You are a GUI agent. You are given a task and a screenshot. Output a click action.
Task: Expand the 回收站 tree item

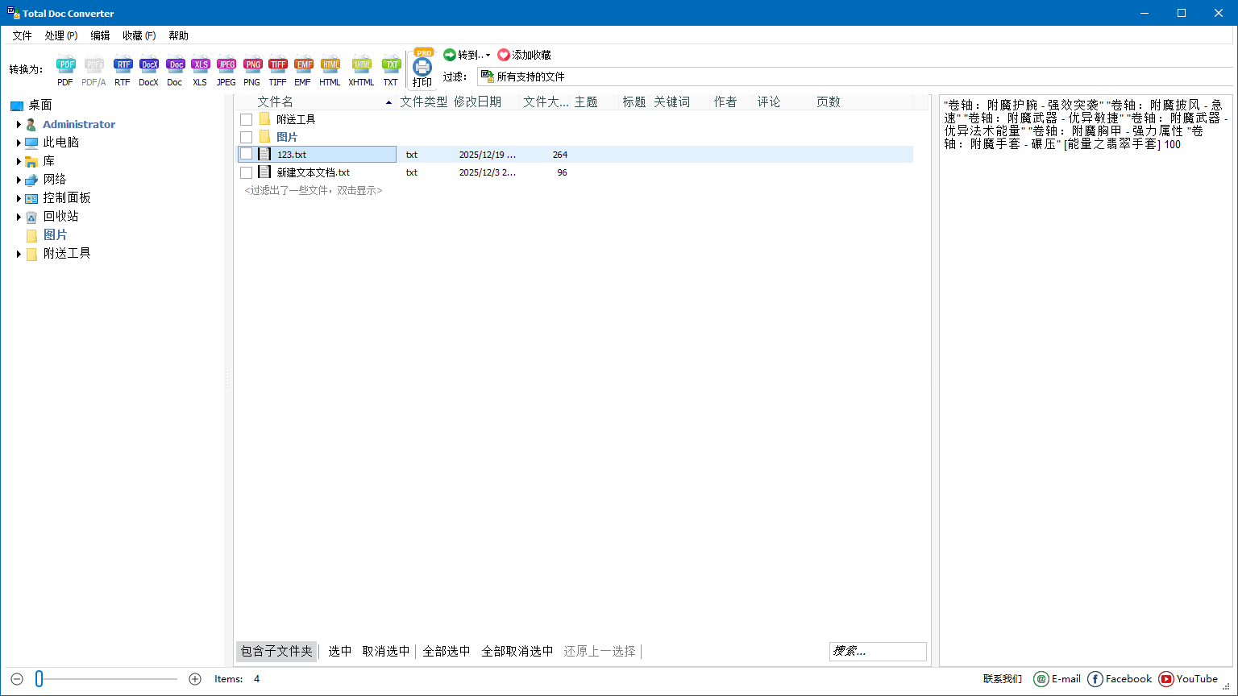coord(19,216)
